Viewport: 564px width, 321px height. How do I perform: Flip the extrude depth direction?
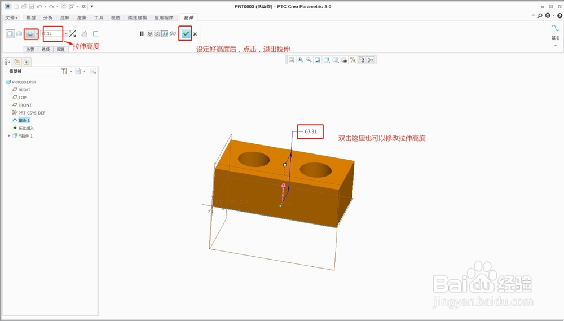coord(73,33)
